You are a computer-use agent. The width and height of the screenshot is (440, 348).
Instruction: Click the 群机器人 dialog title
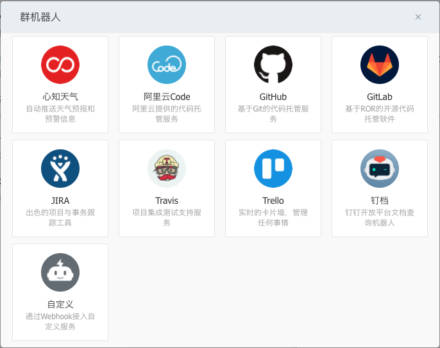click(x=40, y=17)
